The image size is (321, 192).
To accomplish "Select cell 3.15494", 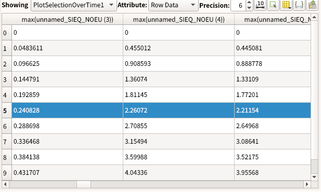I will (179, 142).
